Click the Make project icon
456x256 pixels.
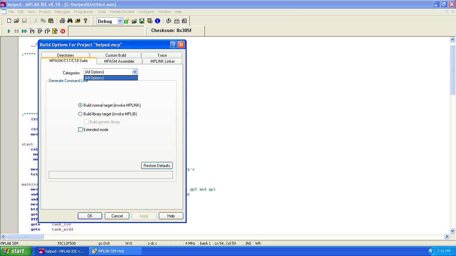(169, 21)
